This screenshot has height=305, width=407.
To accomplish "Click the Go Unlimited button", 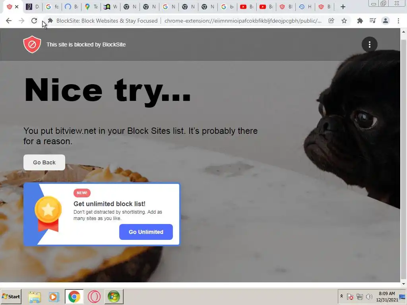I will (x=146, y=232).
